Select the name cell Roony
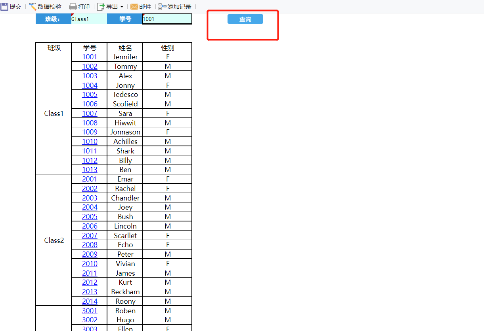The height and width of the screenshot is (331, 484). tap(125, 301)
